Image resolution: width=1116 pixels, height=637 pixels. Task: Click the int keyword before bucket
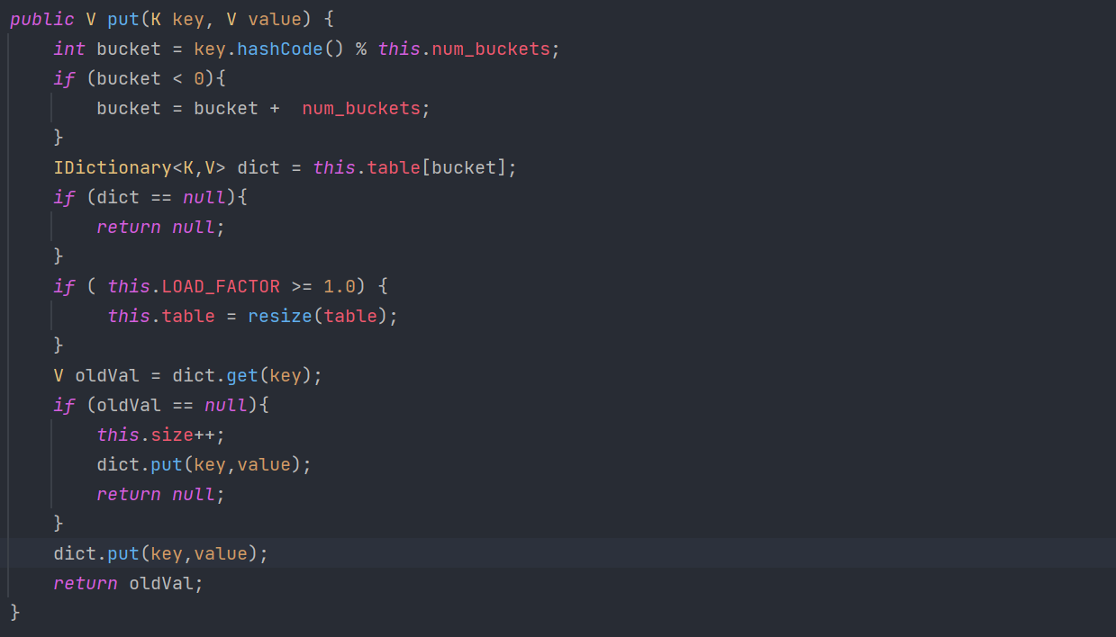coord(69,49)
